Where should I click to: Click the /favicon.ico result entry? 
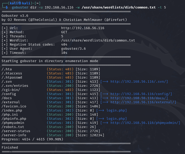14,106
